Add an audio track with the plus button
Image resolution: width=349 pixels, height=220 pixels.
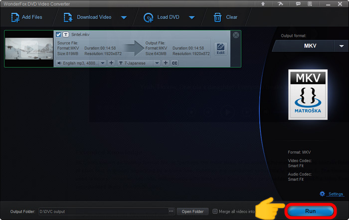coord(111,63)
